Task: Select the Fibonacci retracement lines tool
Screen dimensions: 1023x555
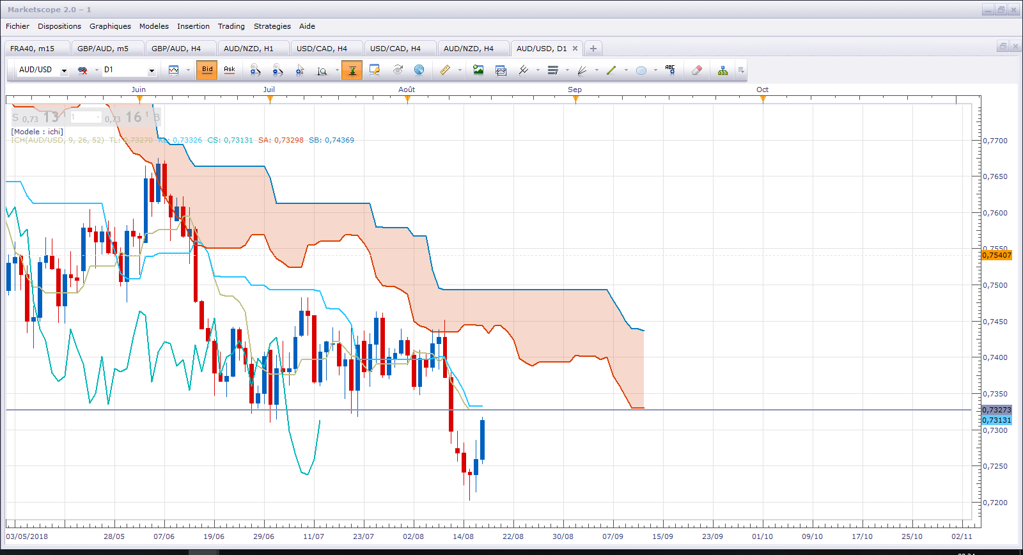Action: click(553, 70)
